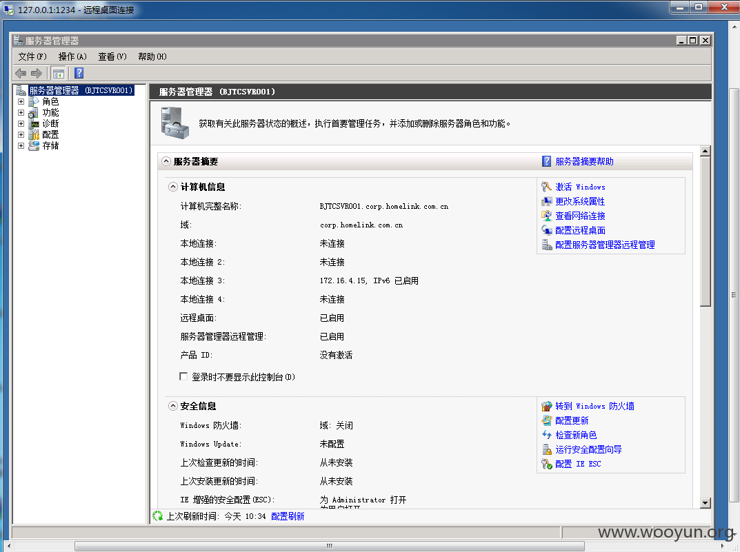
Task: Click the 配置刷新 link
Action: coord(288,516)
